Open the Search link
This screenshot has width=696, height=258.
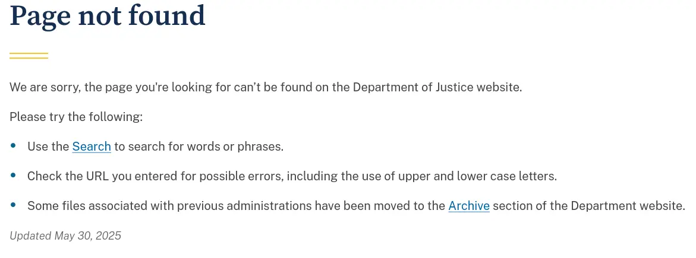(x=92, y=146)
